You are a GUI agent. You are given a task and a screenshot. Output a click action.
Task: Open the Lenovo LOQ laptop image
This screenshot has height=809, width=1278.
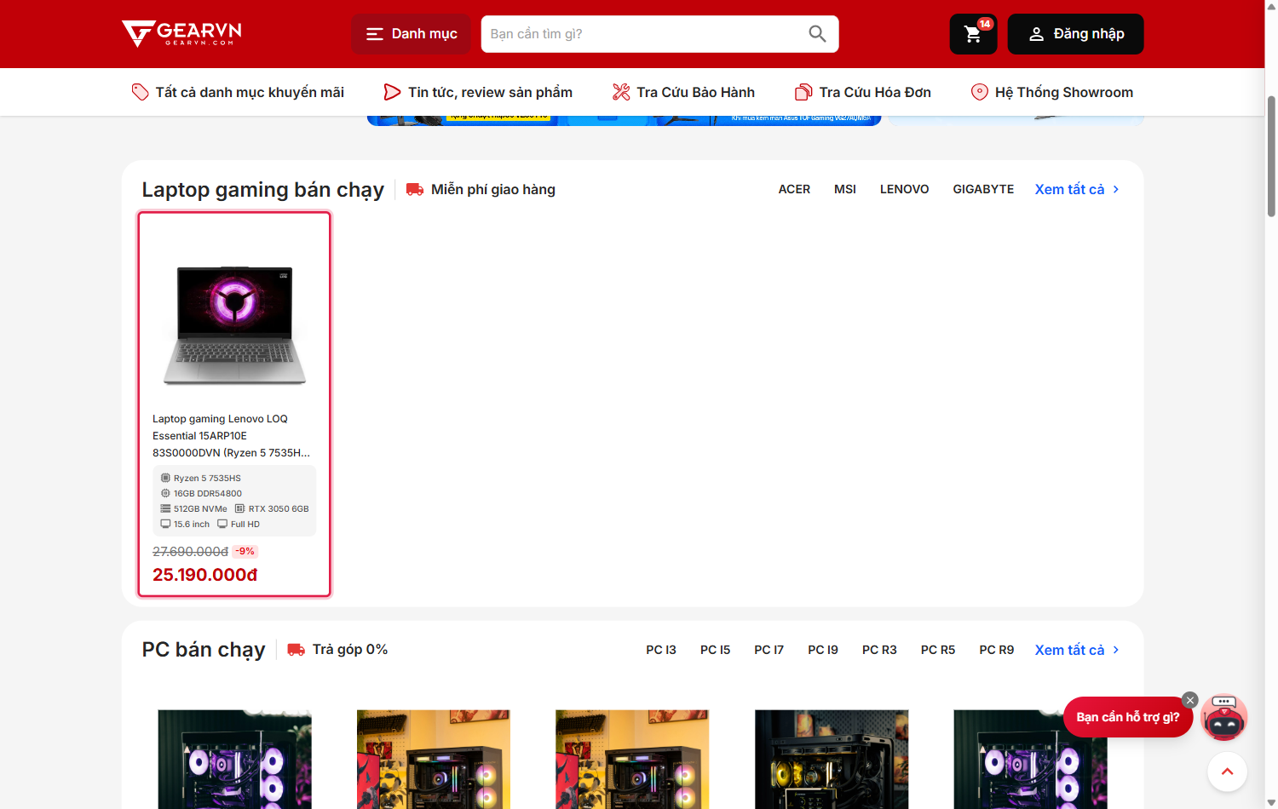234,324
